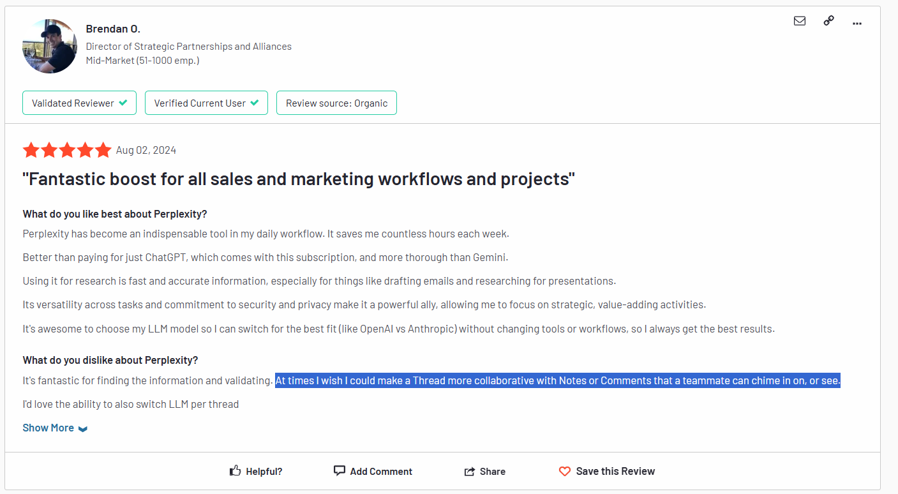Viewport: 898px width, 494px height.
Task: Open Brendan O. reviewer name
Action: click(x=113, y=29)
